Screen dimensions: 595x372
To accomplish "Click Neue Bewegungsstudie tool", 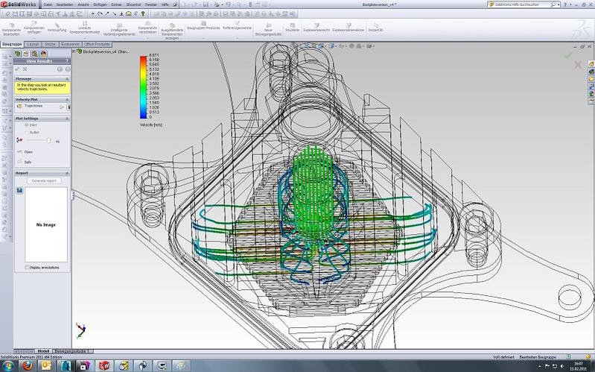I will [x=268, y=30].
